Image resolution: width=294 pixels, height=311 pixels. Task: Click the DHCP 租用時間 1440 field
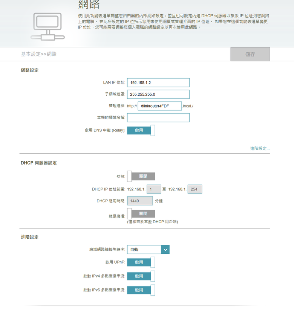pos(140,201)
